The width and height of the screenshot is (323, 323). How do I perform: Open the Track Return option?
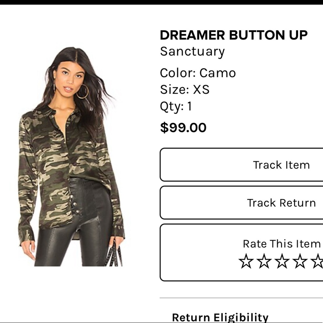point(241,203)
